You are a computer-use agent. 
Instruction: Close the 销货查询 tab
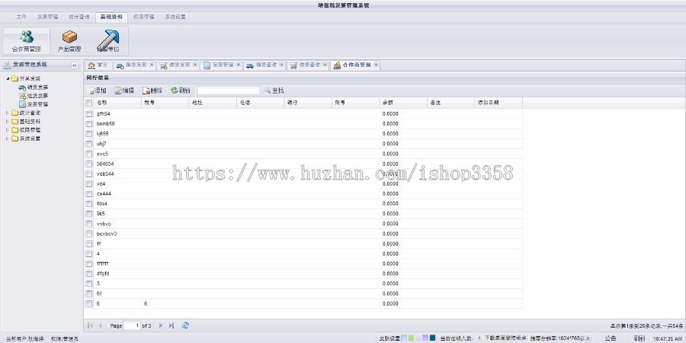tap(282, 65)
